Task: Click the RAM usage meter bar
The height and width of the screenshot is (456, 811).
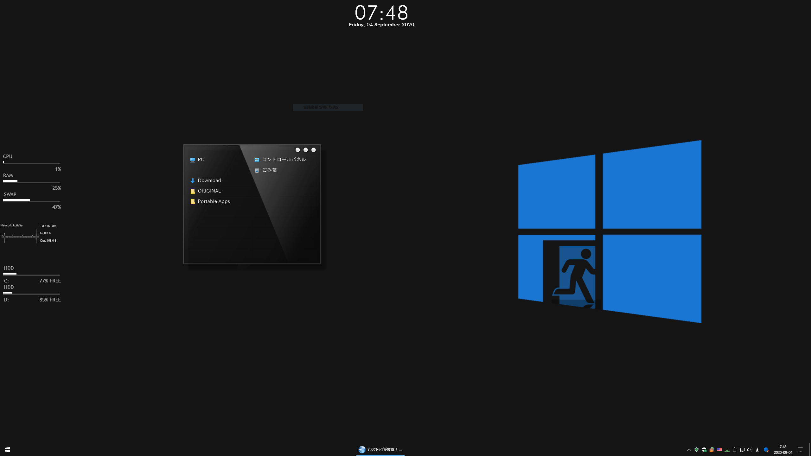Action: pos(32,182)
